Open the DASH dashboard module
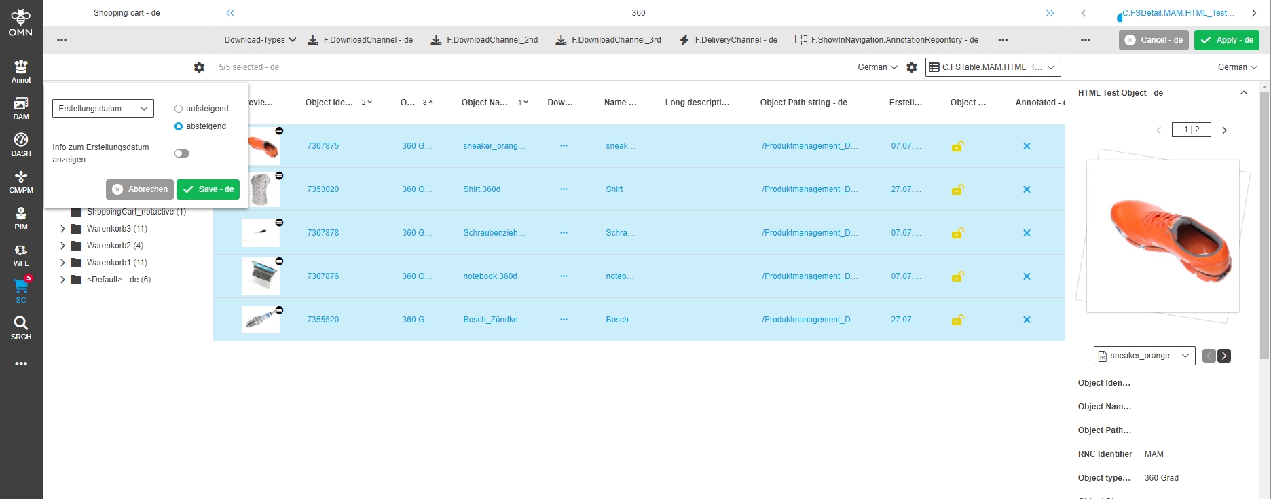Screen dimensions: 1271x499 click(x=21, y=145)
